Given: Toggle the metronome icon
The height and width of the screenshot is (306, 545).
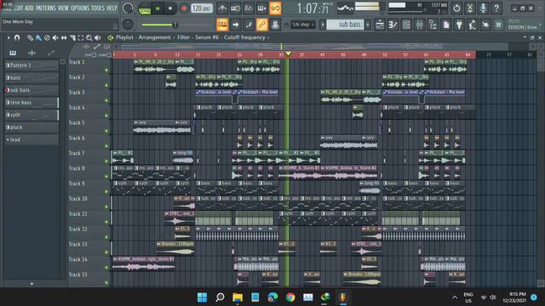Looking at the screenshot, I should [221, 8].
